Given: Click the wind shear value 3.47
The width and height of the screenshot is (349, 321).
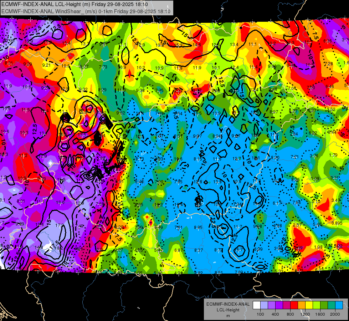Looking at the screenshot, I should (336, 200).
